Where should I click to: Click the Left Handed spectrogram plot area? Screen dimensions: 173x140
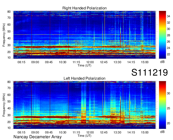tap(84, 105)
